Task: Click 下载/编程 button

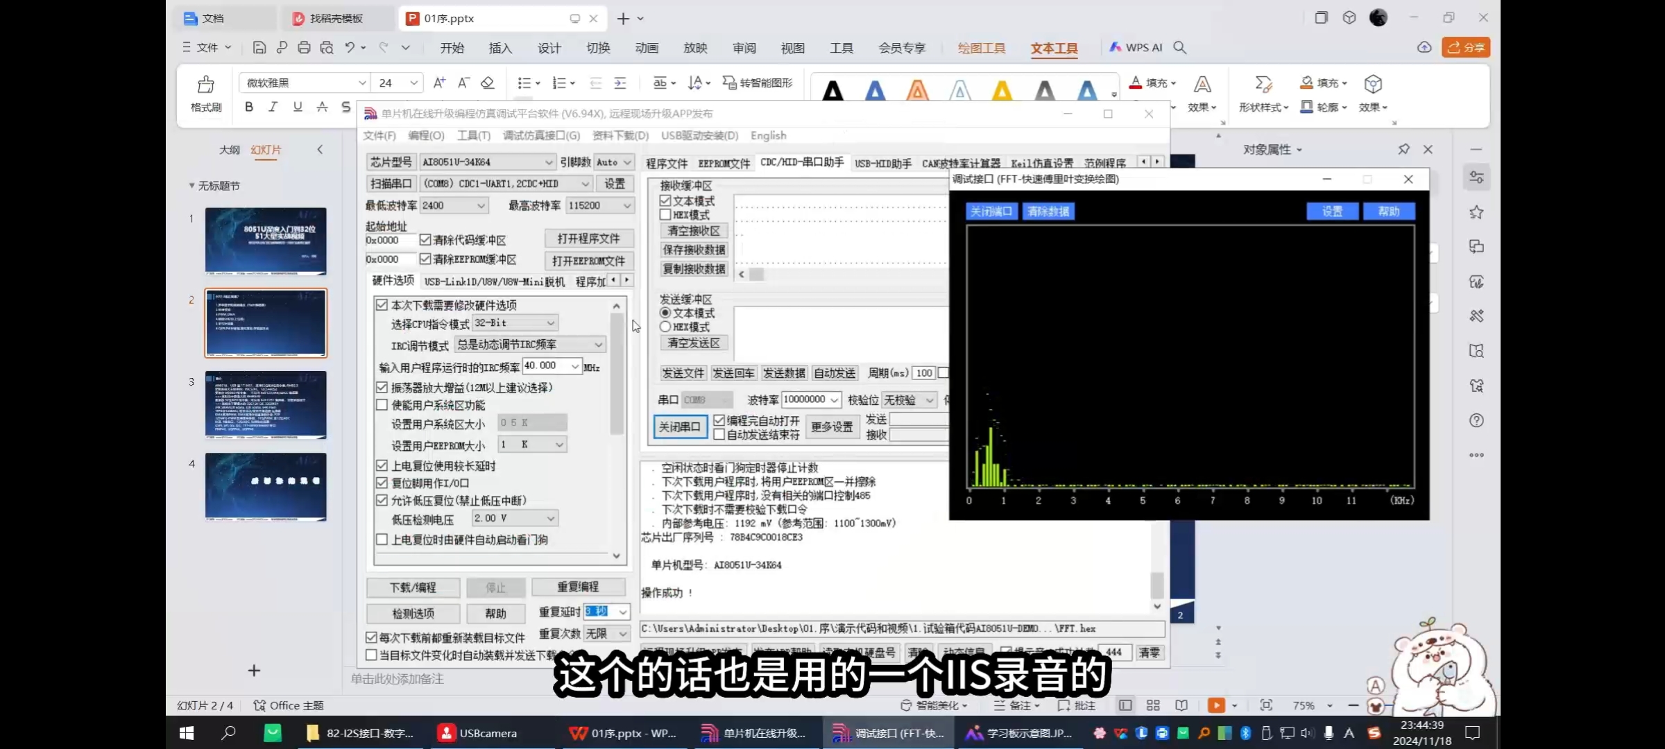Action: (413, 587)
